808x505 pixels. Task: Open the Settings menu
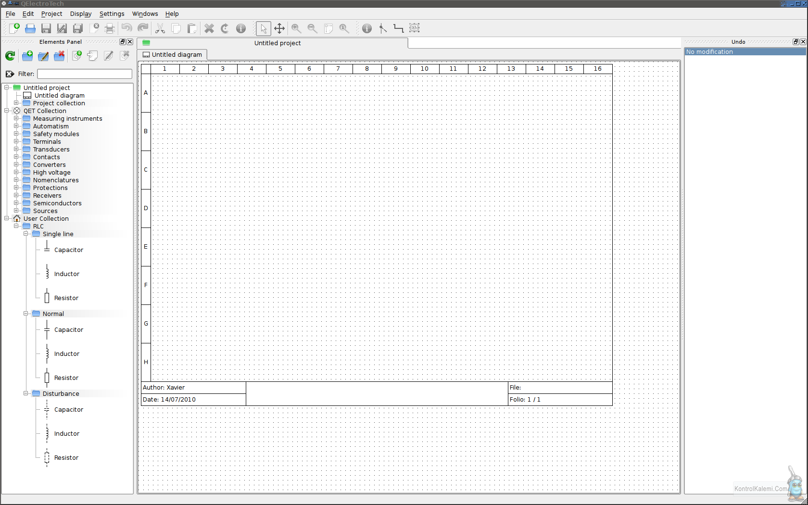pyautogui.click(x=112, y=14)
